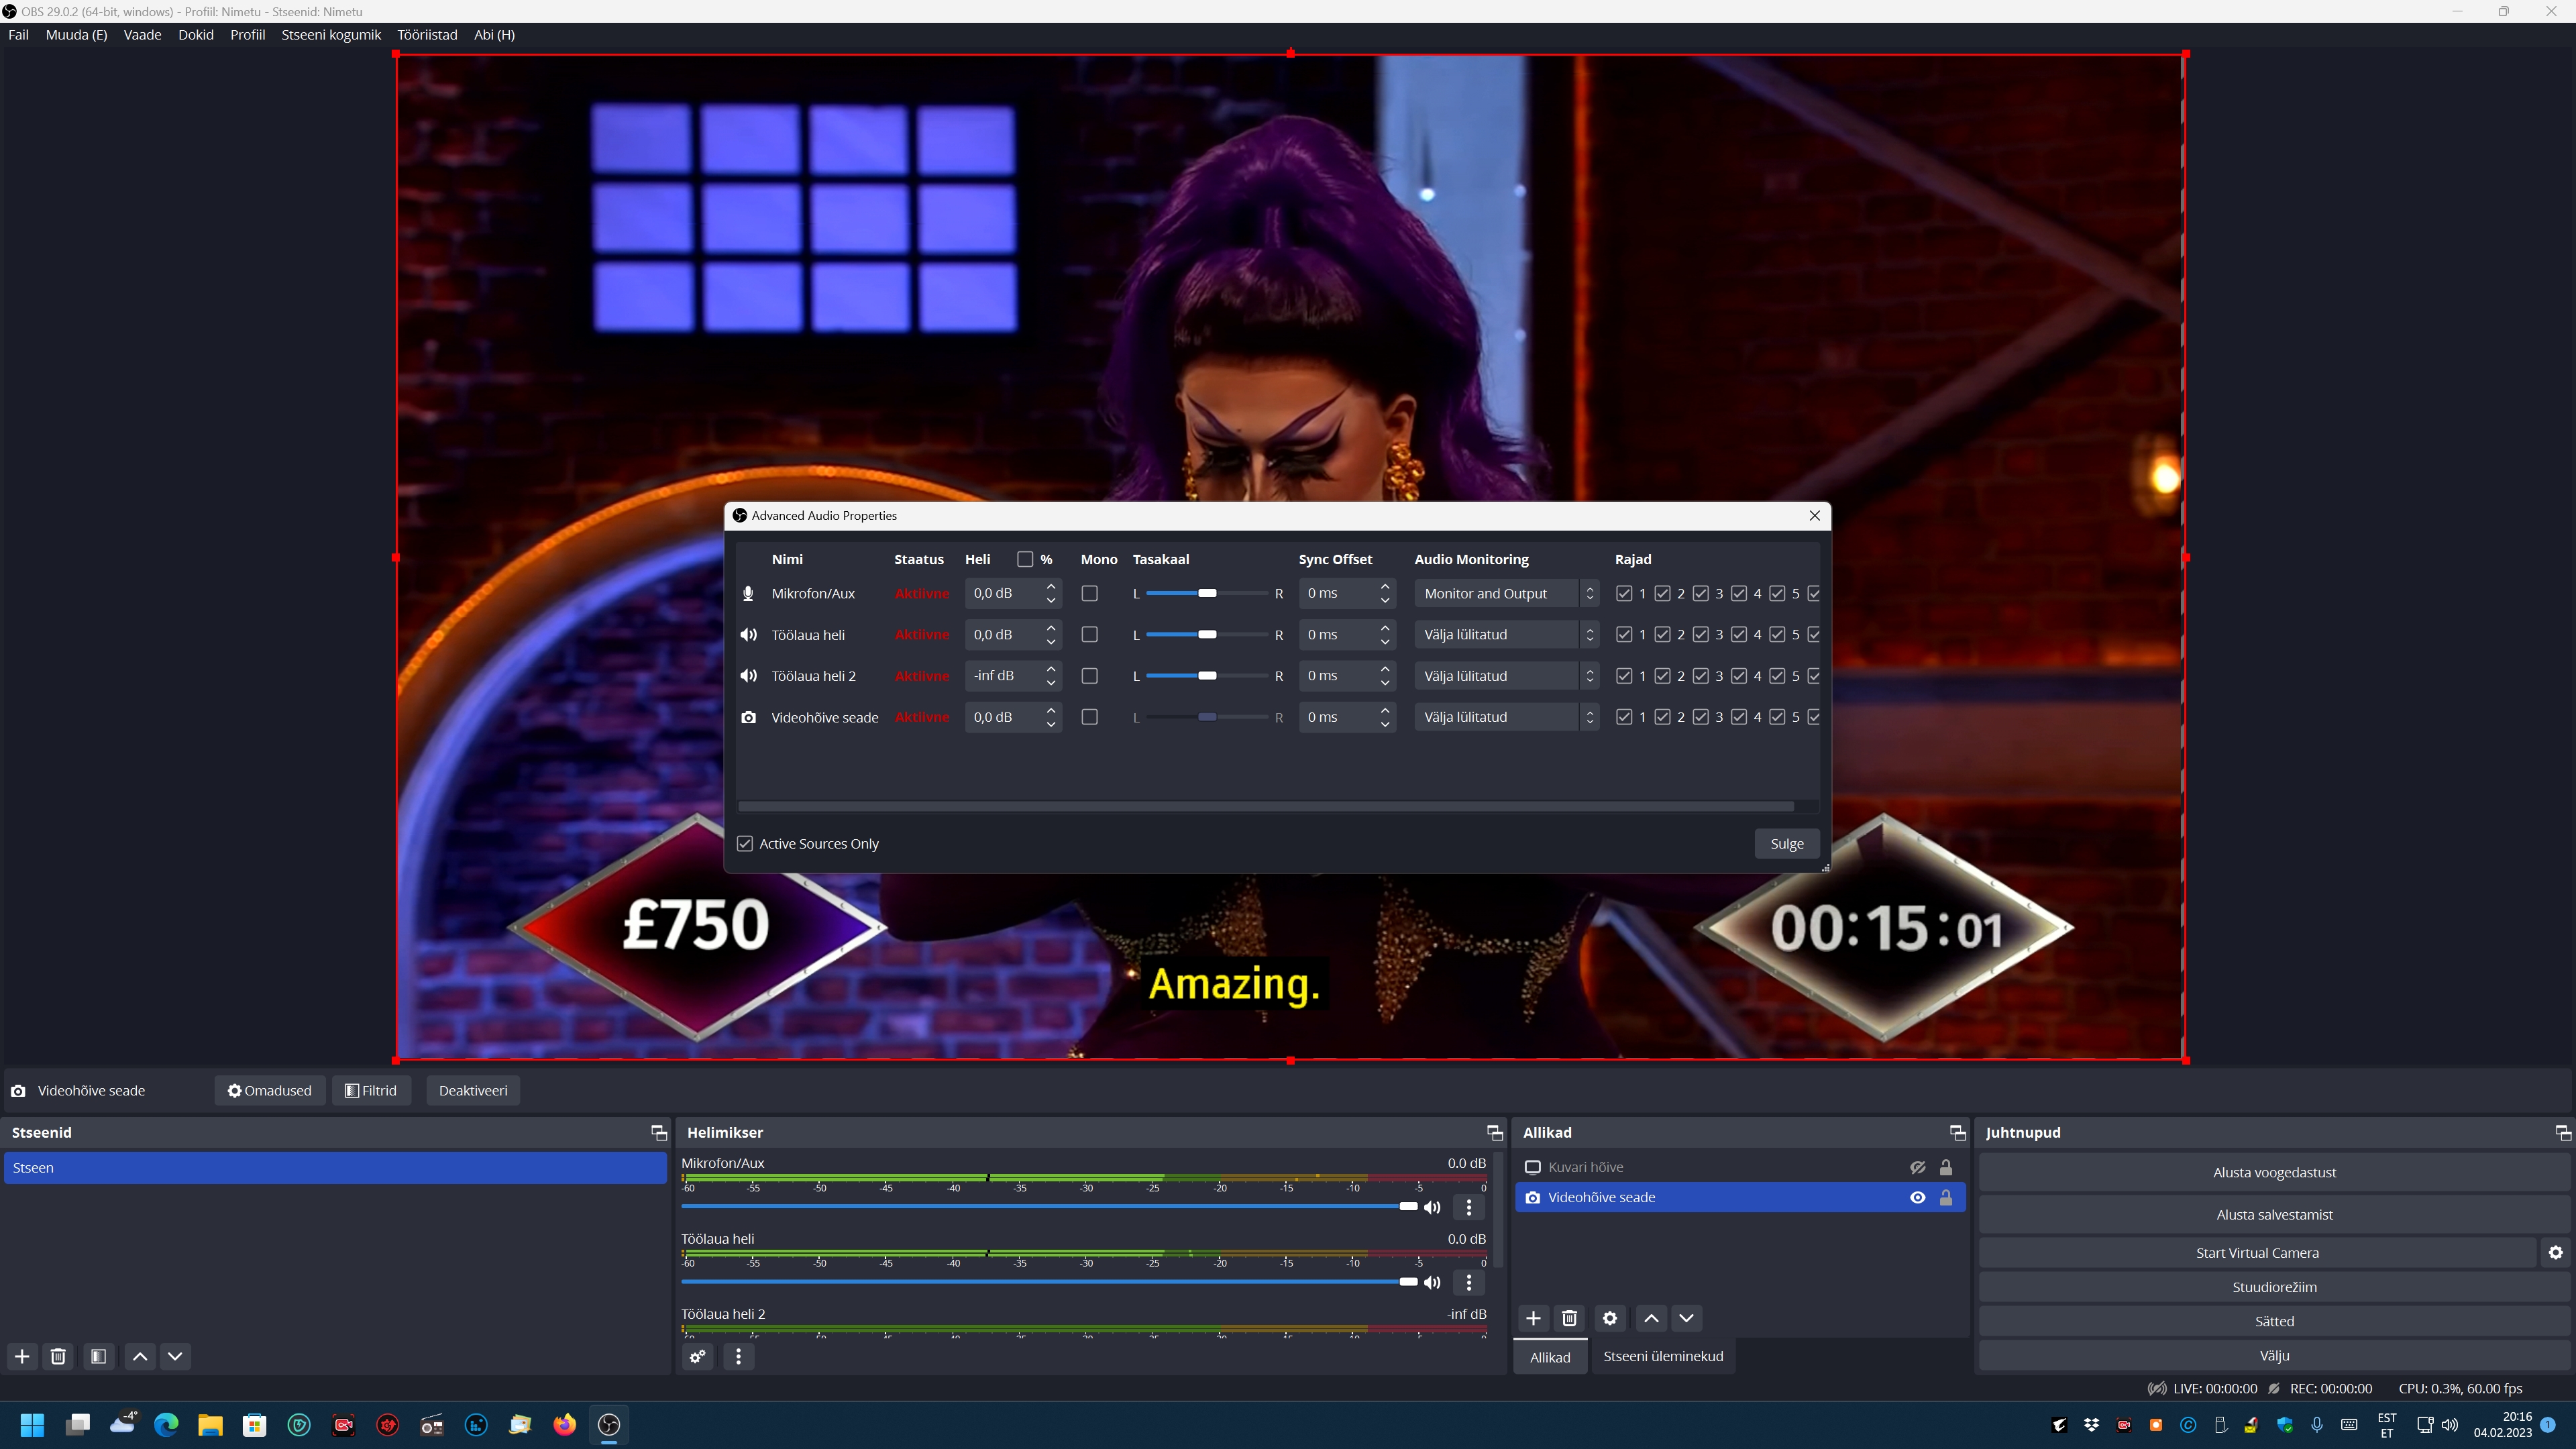Image resolution: width=2576 pixels, height=1449 pixels.
Task: Adjust Mikrofon/Aux balance slider
Action: pos(1207,593)
